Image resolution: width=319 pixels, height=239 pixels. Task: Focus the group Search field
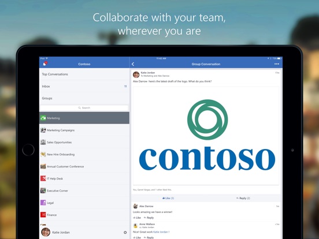tap(84, 108)
